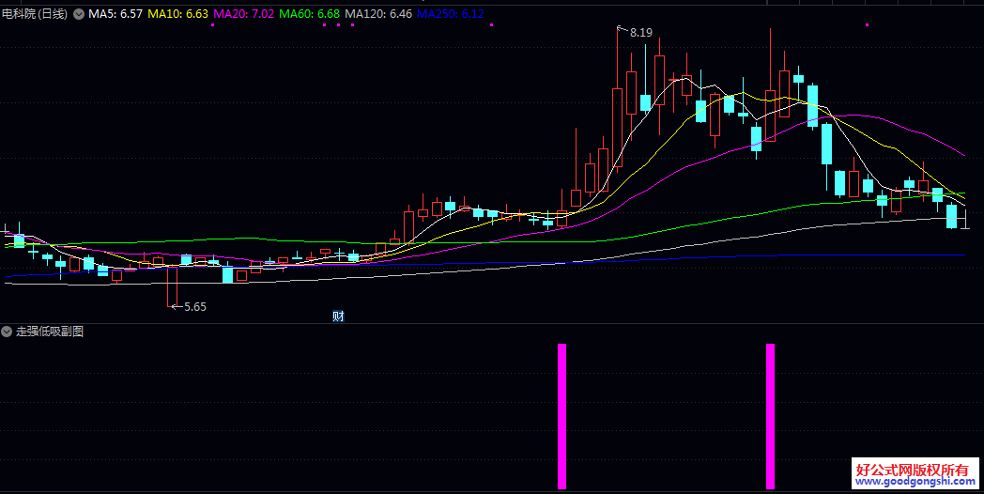
Task: Click the candlestick at the 8.19 high
Action: [x=618, y=99]
